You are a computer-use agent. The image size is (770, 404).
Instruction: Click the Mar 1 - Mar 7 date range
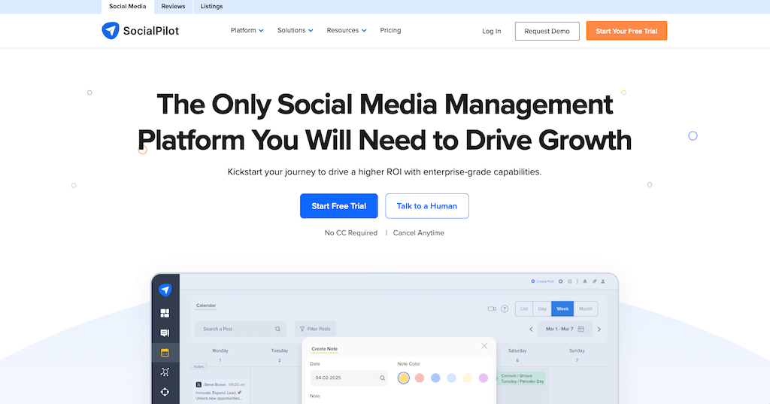[565, 329]
